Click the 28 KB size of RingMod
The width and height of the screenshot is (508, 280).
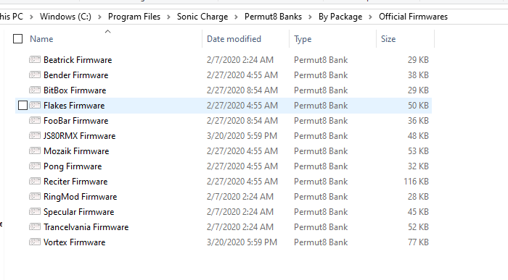(x=418, y=196)
